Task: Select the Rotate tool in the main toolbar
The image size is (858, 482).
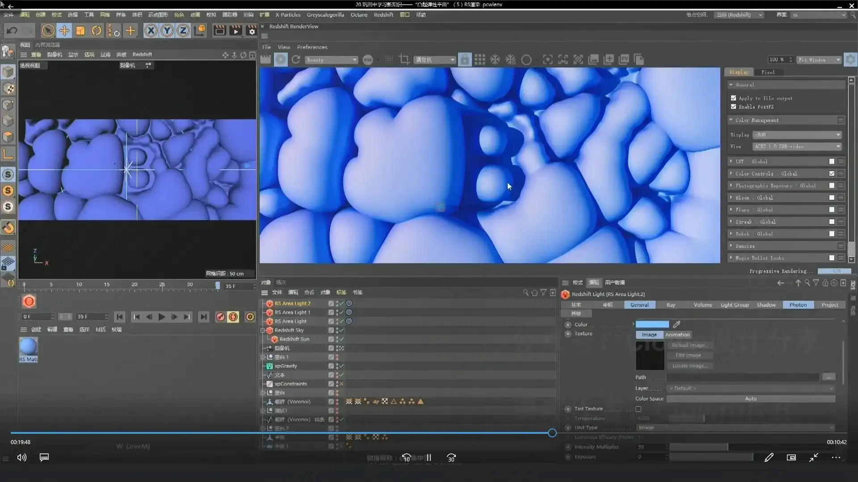Action: pyautogui.click(x=97, y=30)
